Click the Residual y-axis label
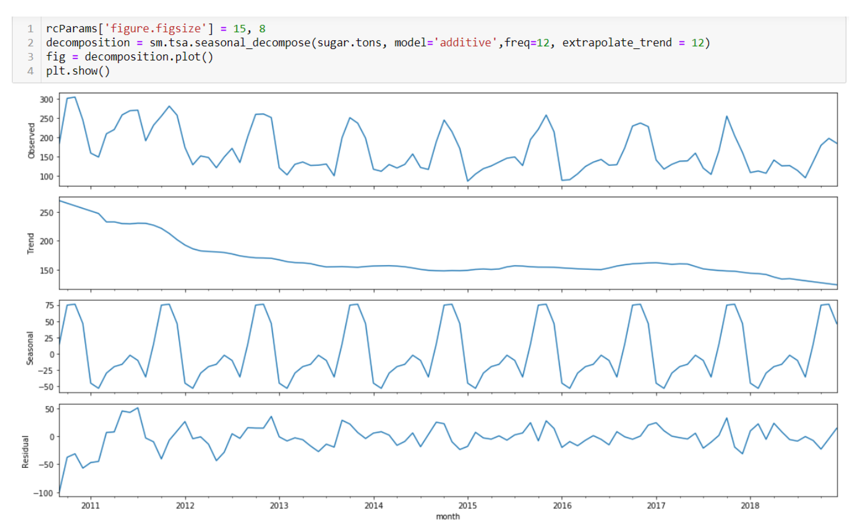 pyautogui.click(x=25, y=452)
